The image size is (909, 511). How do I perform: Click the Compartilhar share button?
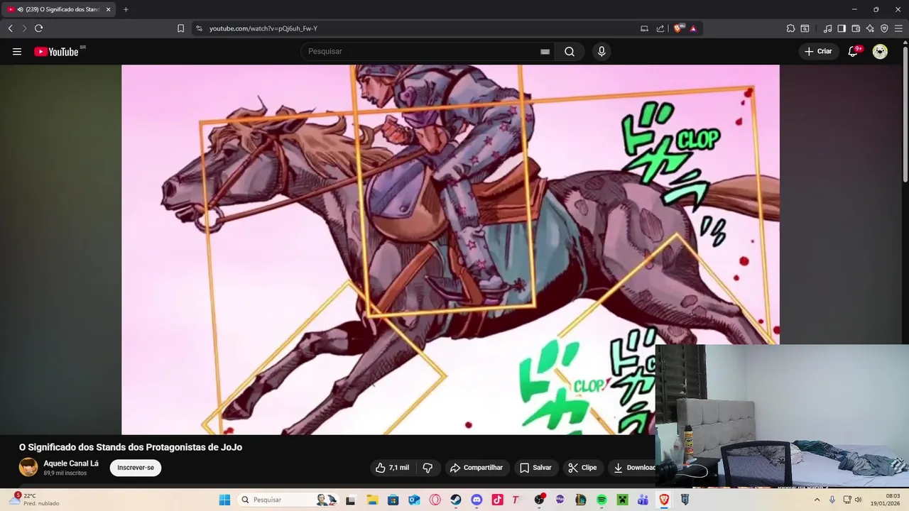point(477,468)
